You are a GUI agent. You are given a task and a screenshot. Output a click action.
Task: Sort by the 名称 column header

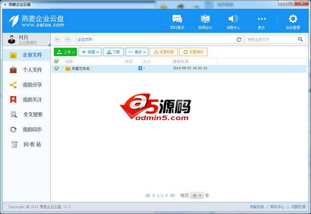(x=69, y=62)
